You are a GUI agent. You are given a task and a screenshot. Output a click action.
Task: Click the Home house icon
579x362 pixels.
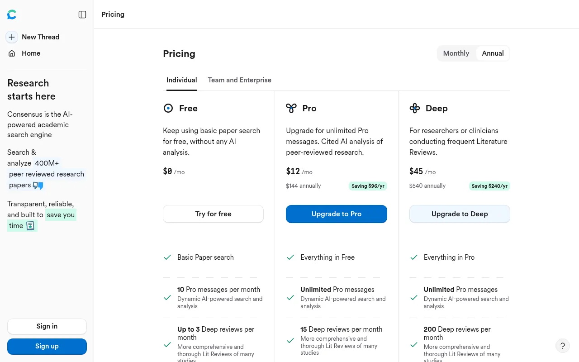click(x=12, y=53)
